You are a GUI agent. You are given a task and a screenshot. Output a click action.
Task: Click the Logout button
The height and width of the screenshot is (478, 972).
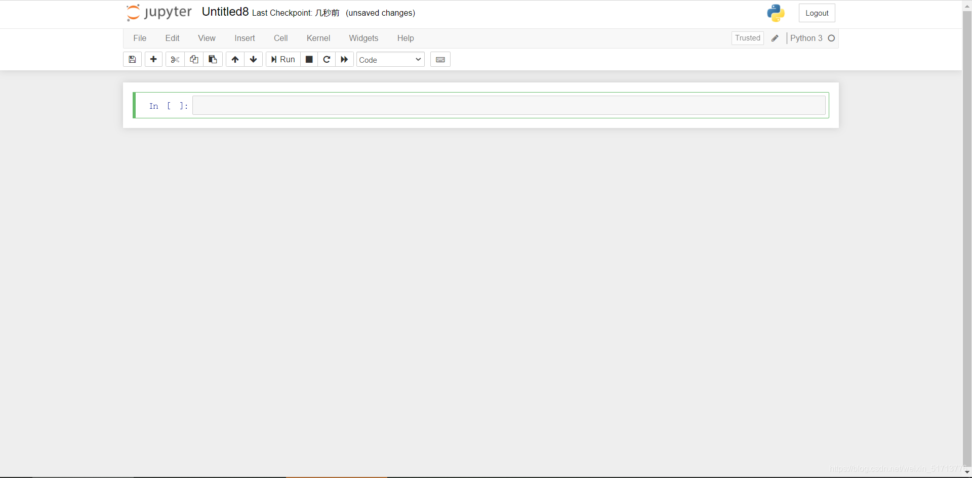point(817,13)
